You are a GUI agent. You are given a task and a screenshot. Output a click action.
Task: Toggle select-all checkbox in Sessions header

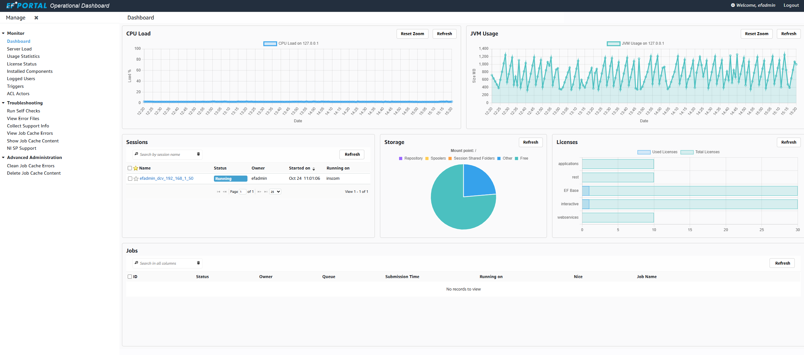click(130, 168)
